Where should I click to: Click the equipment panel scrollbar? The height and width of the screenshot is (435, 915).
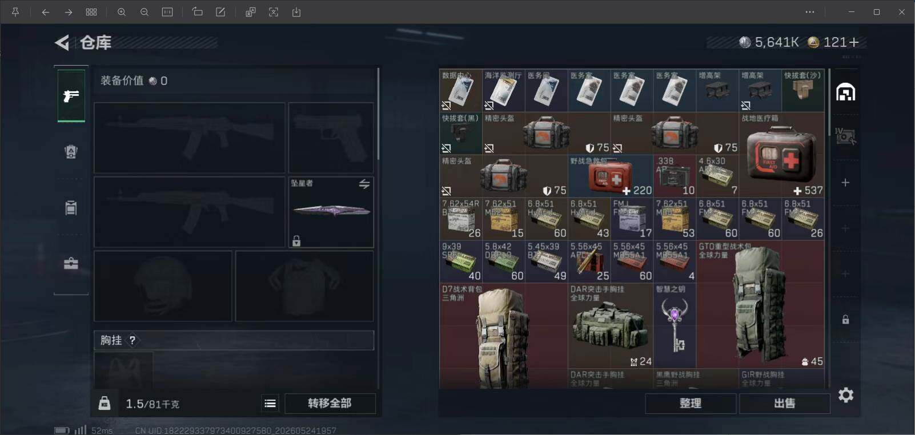pos(378,114)
